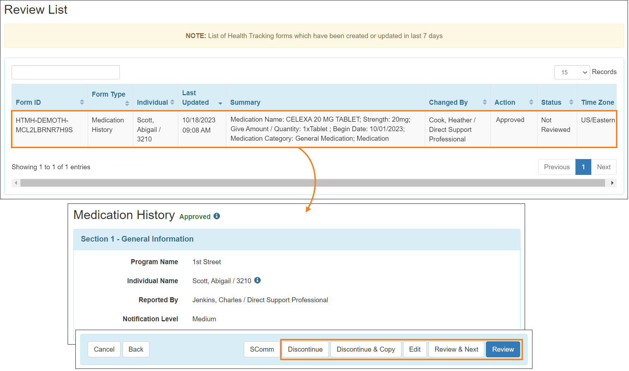This screenshot has height=371, width=629.
Task: Click the Review & Next button
Action: pos(456,349)
